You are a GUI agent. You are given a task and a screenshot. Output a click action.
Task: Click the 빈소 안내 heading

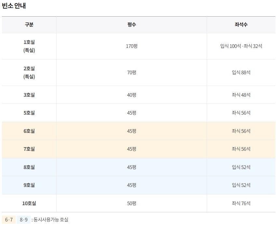pos(14,6)
